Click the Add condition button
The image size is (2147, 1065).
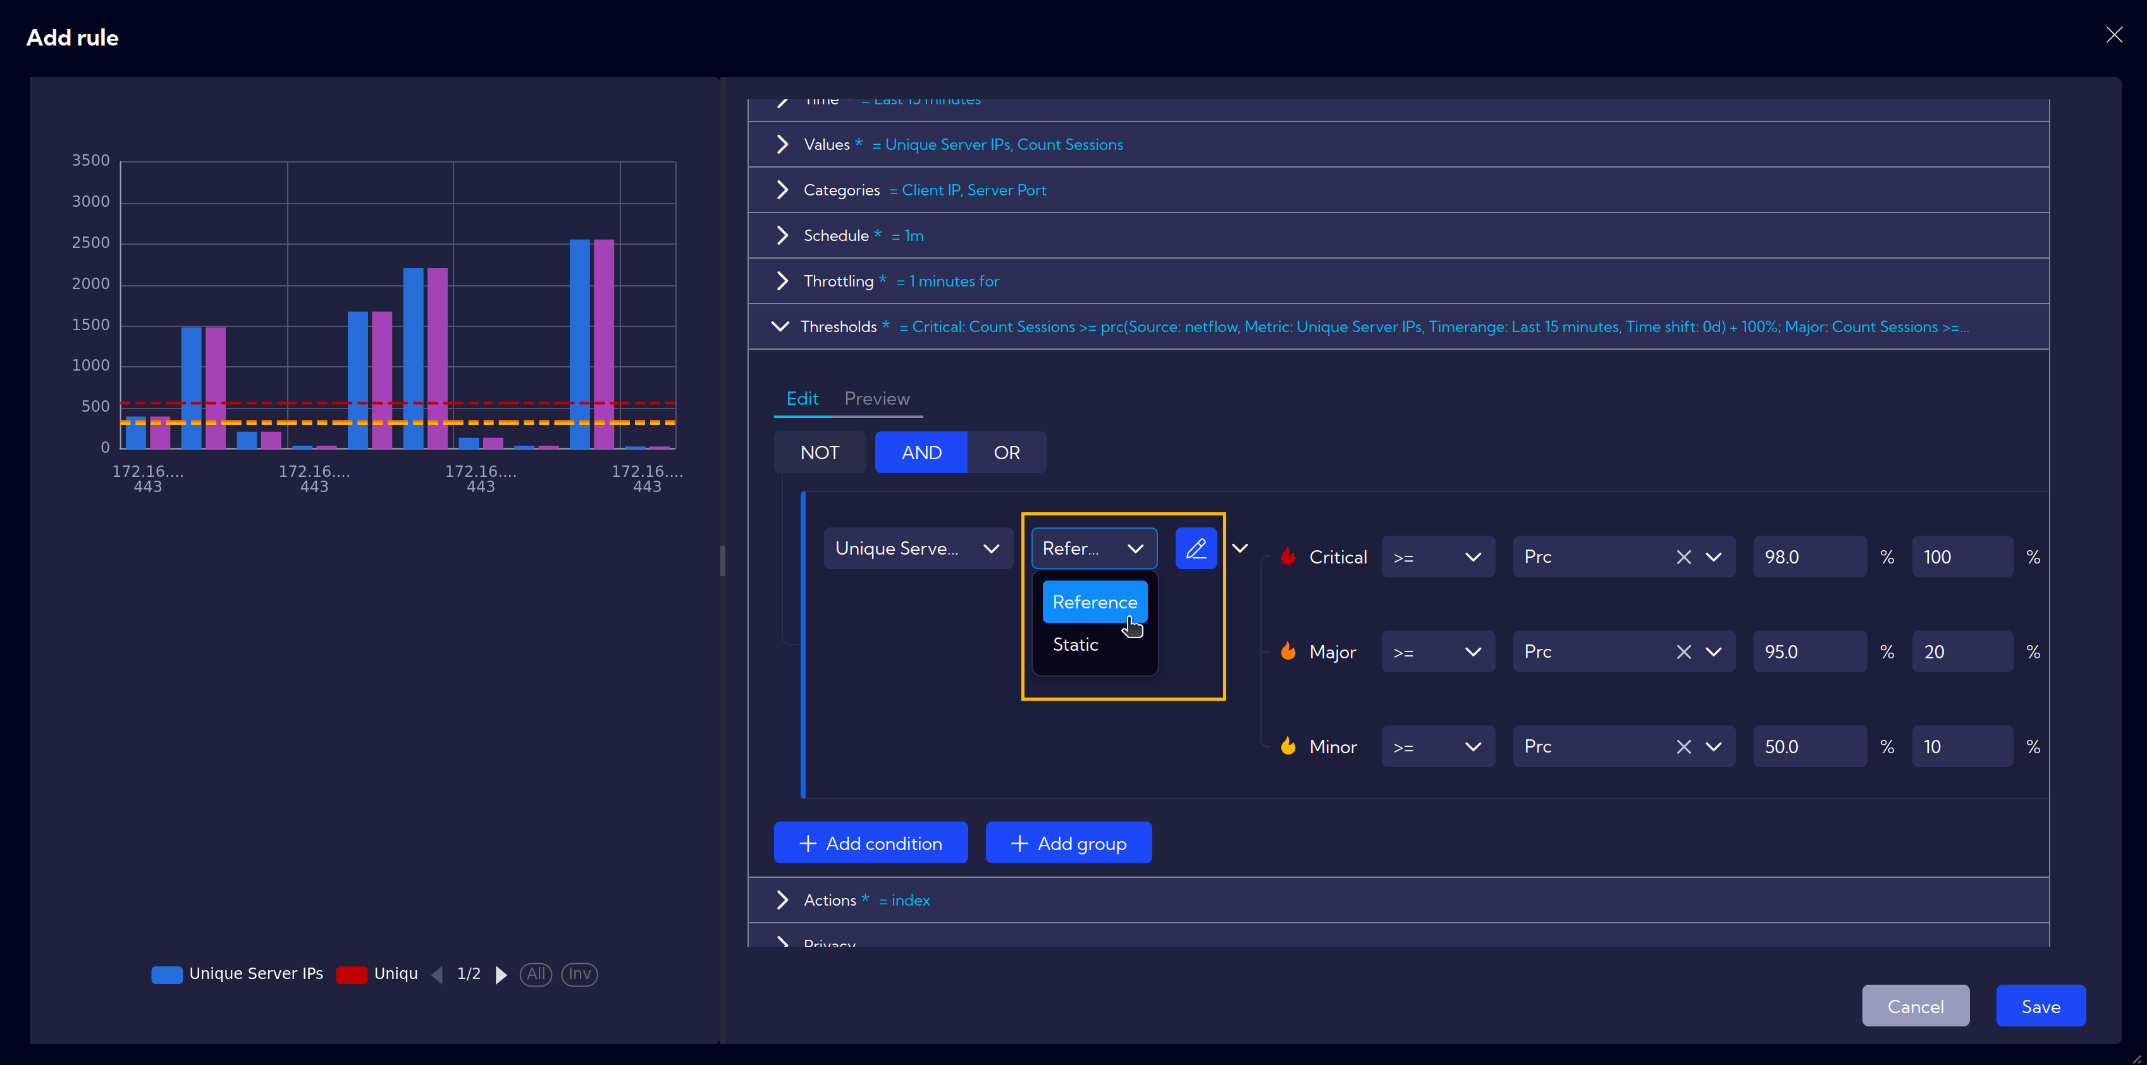click(x=871, y=843)
